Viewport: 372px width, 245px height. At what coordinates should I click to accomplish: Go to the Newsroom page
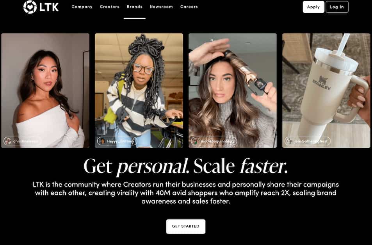coord(161,7)
